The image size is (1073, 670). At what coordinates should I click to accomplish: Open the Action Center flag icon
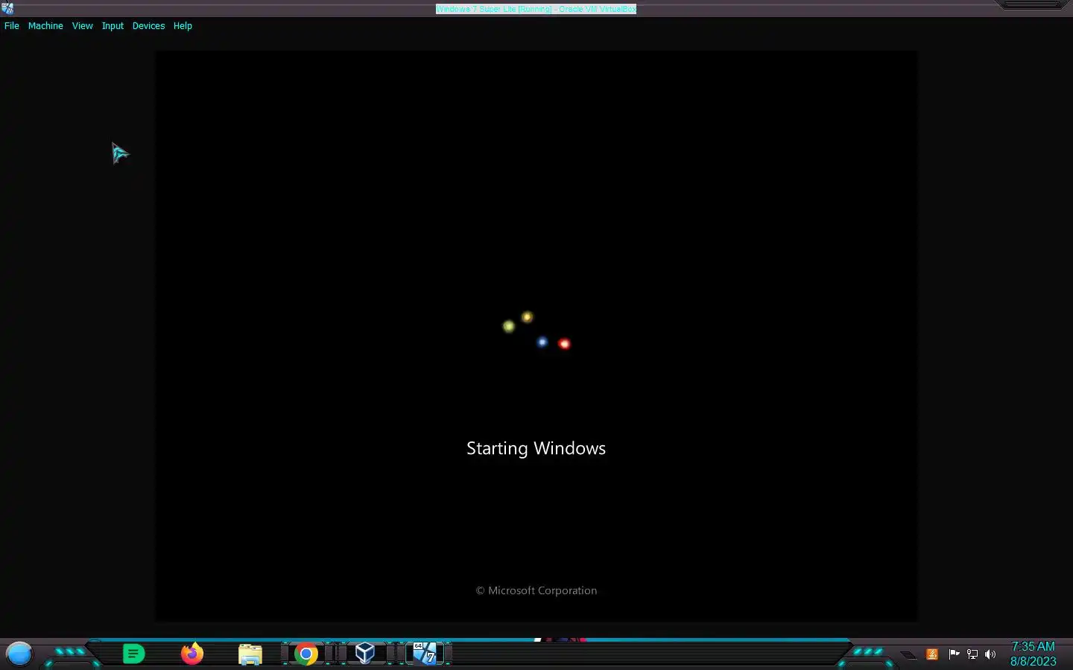pyautogui.click(x=953, y=654)
